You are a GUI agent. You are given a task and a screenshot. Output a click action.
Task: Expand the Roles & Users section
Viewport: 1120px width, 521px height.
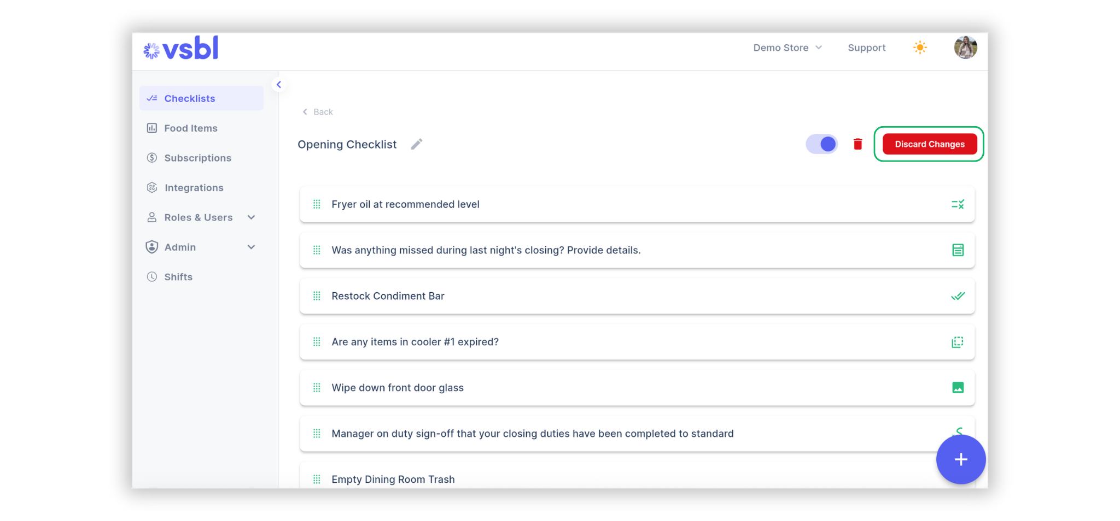click(251, 217)
